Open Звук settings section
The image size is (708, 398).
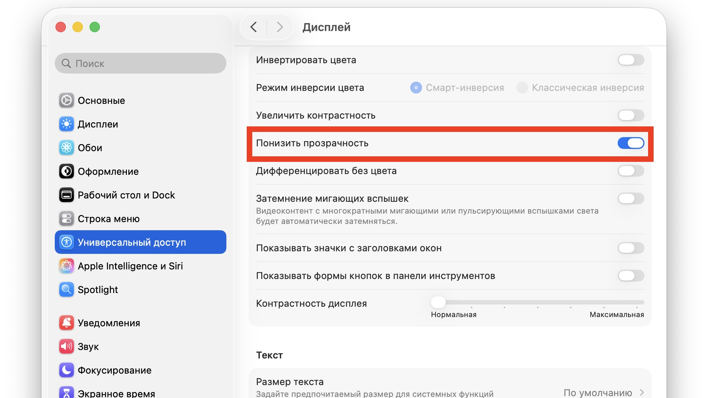tap(141, 347)
